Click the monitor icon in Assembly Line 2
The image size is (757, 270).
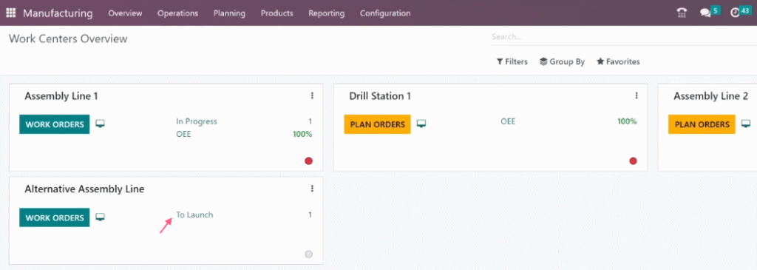(x=746, y=124)
